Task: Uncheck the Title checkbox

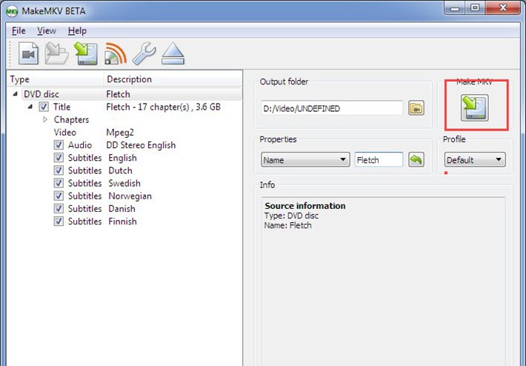Action: [x=44, y=107]
